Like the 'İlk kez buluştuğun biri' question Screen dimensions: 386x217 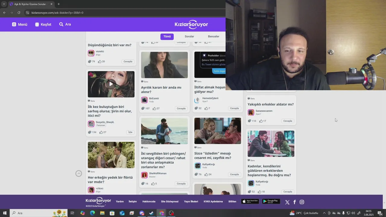[101, 132]
